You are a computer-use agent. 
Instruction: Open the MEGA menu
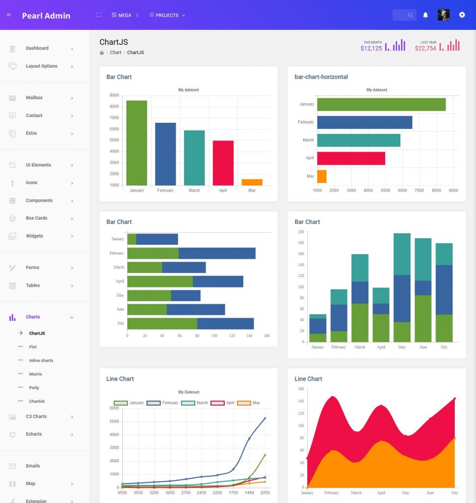pos(121,15)
